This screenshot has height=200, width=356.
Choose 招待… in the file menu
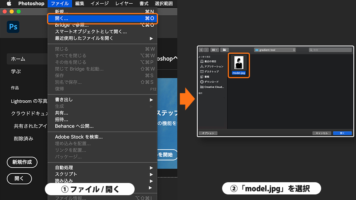[x=102, y=119]
